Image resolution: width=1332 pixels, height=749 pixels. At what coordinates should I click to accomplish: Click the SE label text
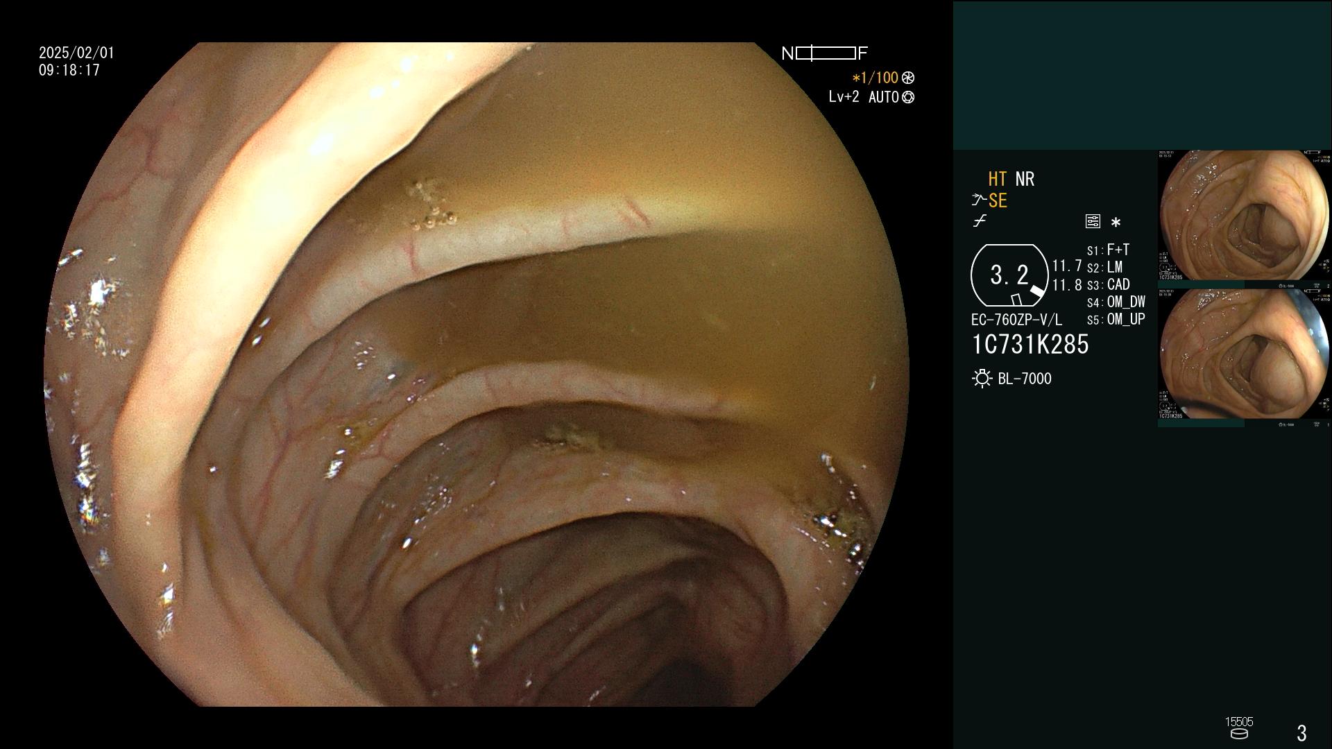(998, 200)
